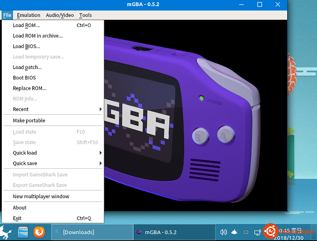Select Make portable entry
The height and width of the screenshot is (241, 317).
pos(53,120)
